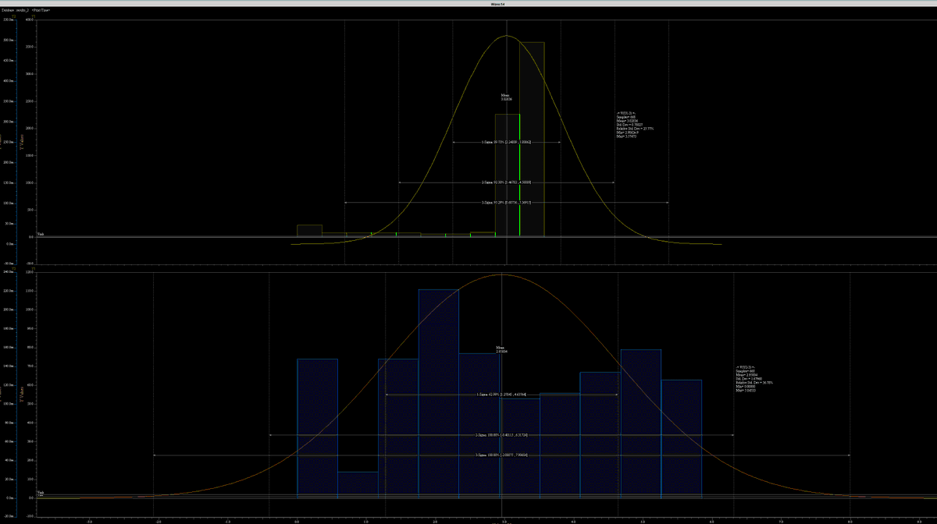Click the upper plot statistics legend text
This screenshot has height=524, width=937.
(635, 125)
